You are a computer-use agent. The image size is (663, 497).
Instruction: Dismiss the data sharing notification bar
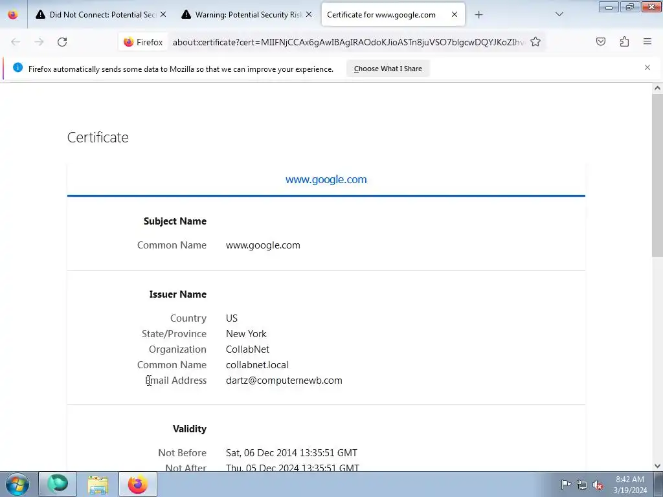pos(647,67)
